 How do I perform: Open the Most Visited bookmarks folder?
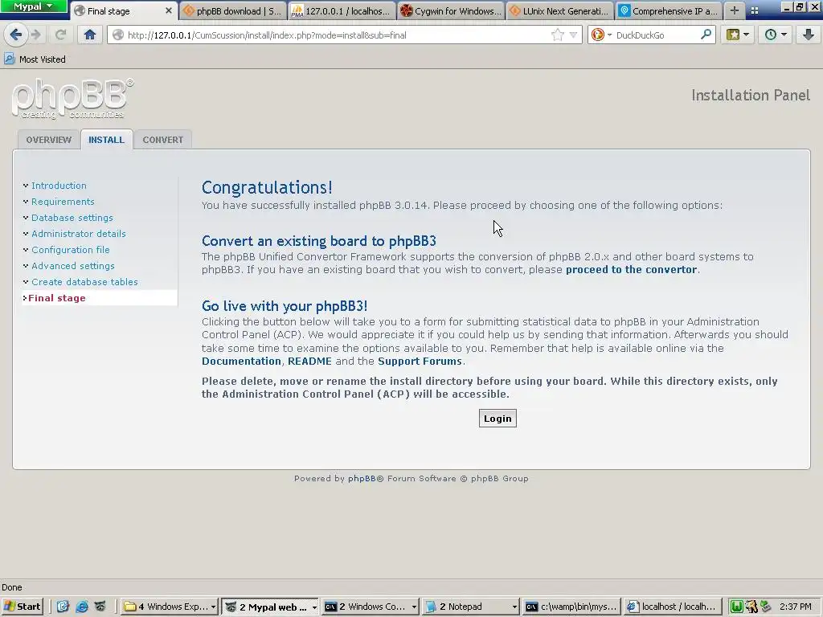tap(35, 59)
